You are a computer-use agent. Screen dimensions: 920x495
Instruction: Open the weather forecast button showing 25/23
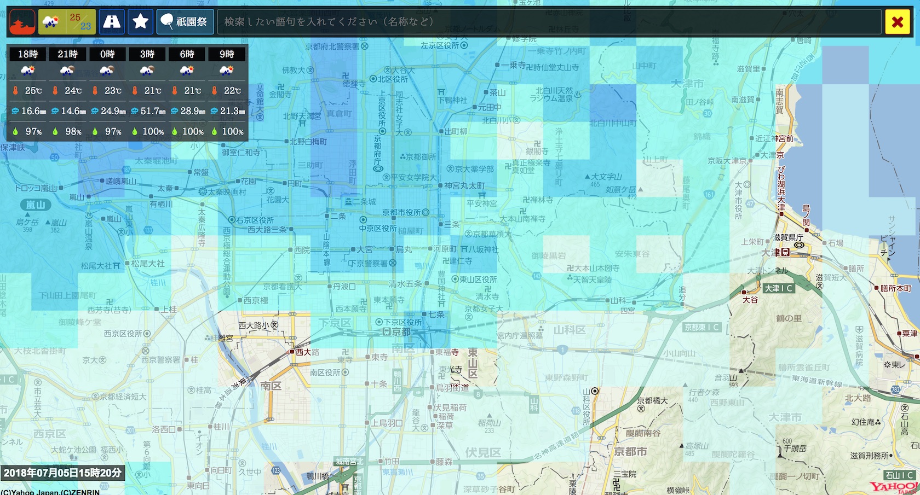click(67, 22)
